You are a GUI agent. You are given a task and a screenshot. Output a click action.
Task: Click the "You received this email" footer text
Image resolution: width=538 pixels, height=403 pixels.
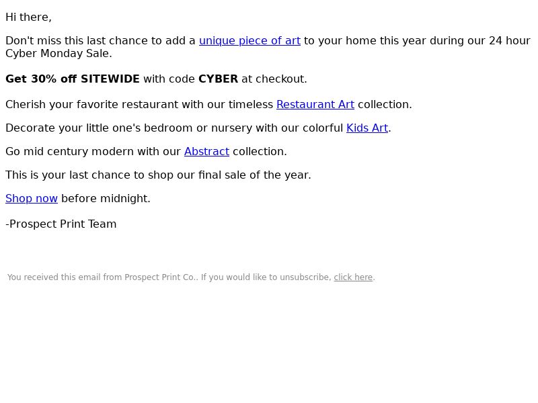tap(64, 277)
